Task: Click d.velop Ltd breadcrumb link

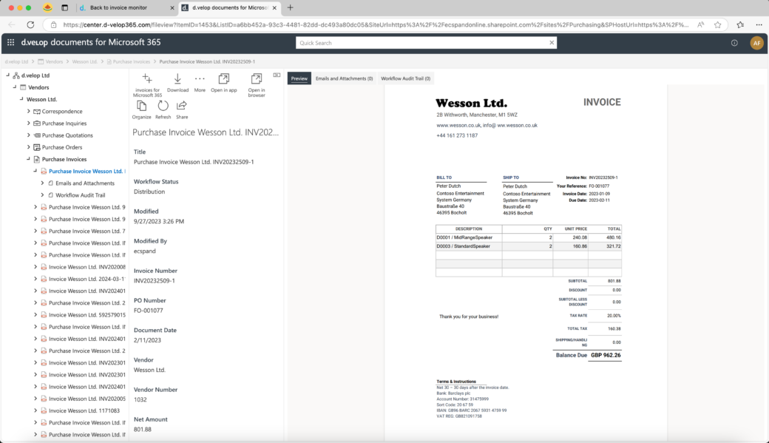Action: [16, 62]
